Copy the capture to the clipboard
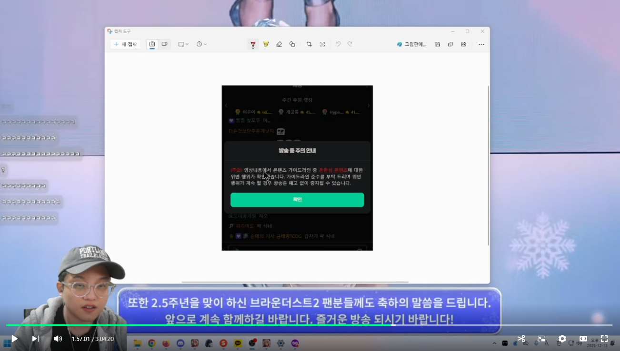 pyautogui.click(x=450, y=44)
